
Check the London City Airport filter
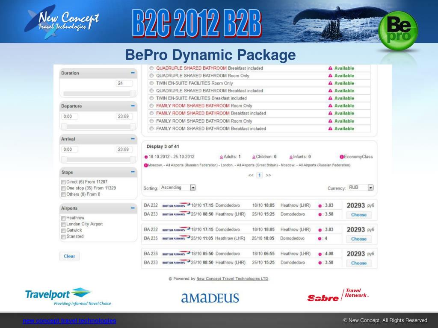pyautogui.click(x=63, y=224)
